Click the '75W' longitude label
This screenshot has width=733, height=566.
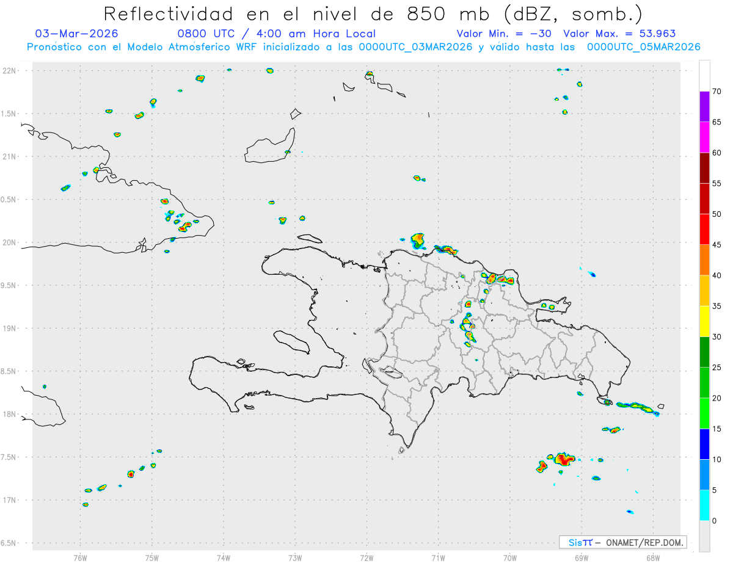coord(152,557)
